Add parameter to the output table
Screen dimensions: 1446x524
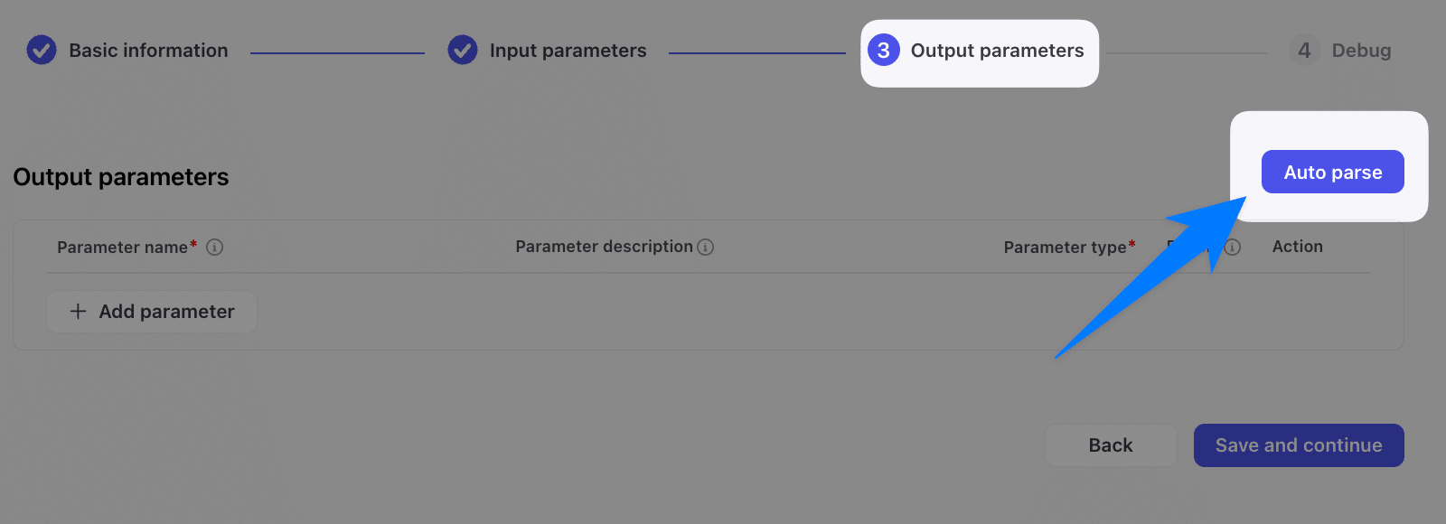coord(152,312)
